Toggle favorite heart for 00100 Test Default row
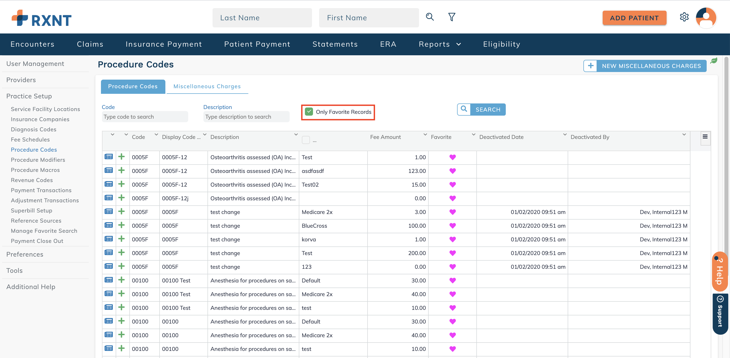The image size is (730, 358). point(452,280)
